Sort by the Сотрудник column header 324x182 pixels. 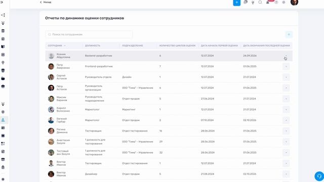point(55,45)
